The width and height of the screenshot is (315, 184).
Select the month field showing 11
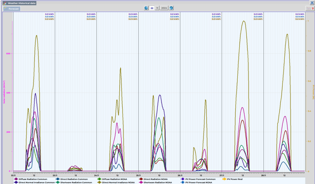(157, 8)
